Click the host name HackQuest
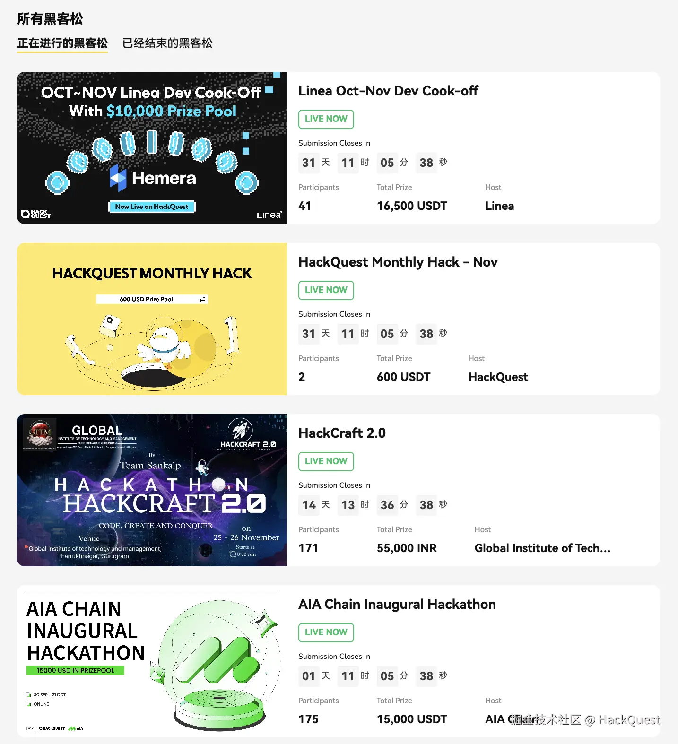 (498, 377)
